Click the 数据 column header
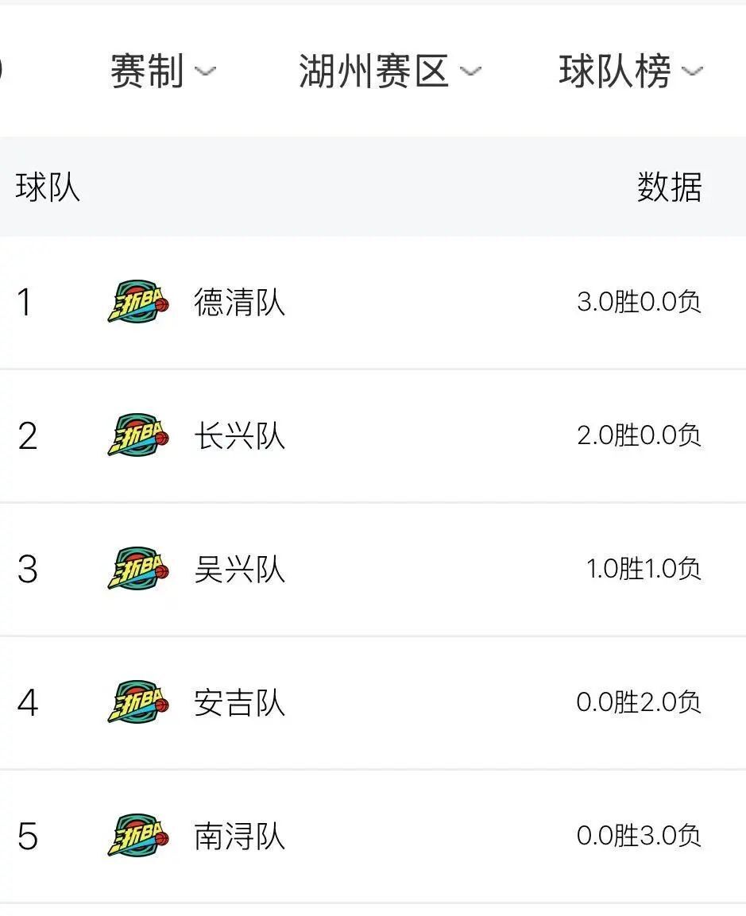 (x=670, y=187)
